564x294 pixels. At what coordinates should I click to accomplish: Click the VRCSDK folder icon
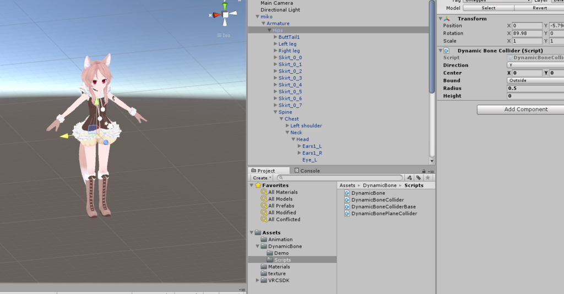264,280
